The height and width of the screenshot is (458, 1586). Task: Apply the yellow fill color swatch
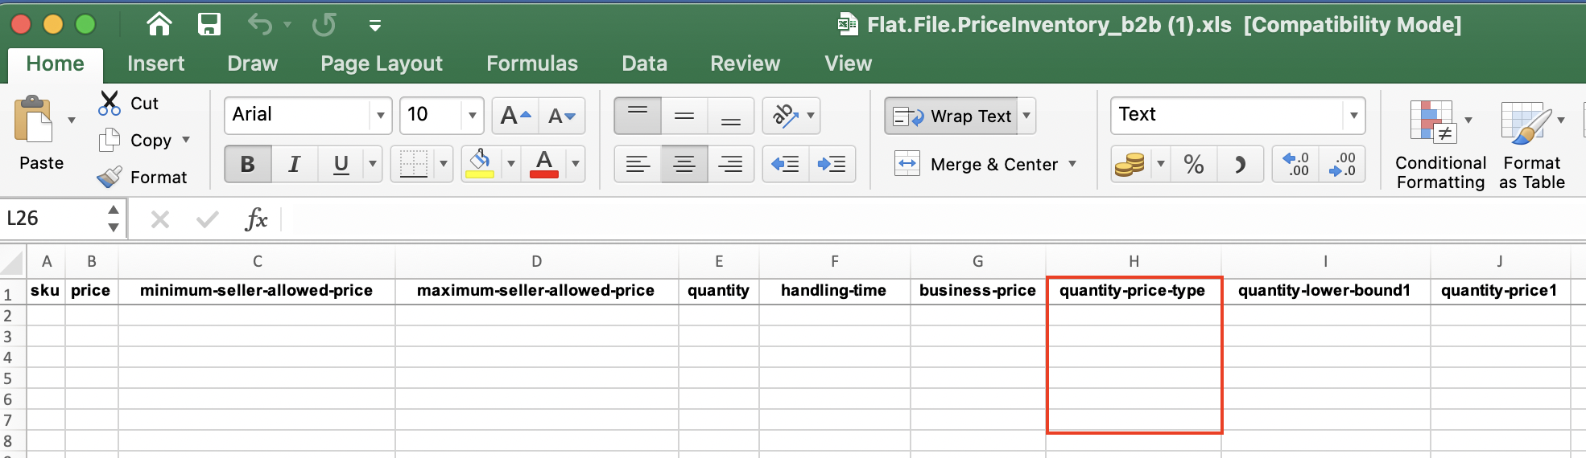point(480,165)
